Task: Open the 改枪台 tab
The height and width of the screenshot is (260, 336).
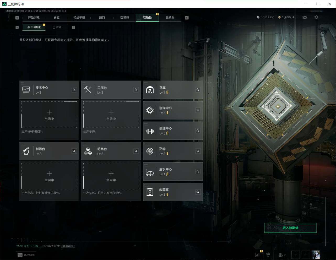Action: pyautogui.click(x=170, y=18)
